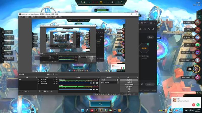This screenshot has height=113, width=202.
Task: Remove the selected source with the minus icon
Action: point(42,91)
